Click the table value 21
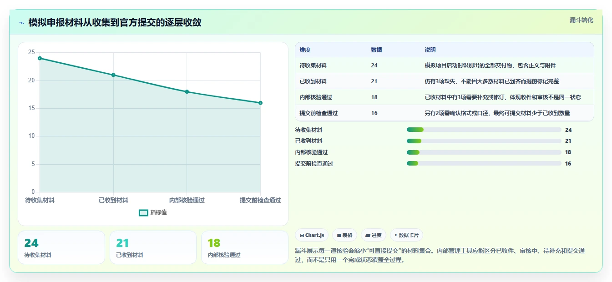Viewport: 612px width, 282px height. 374,81
